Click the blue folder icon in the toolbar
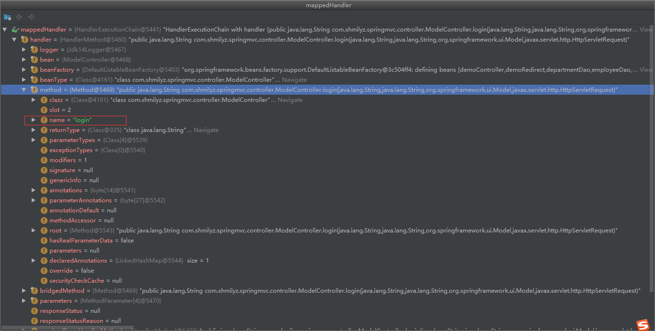Viewport: 655px width, 331px height. point(7,17)
